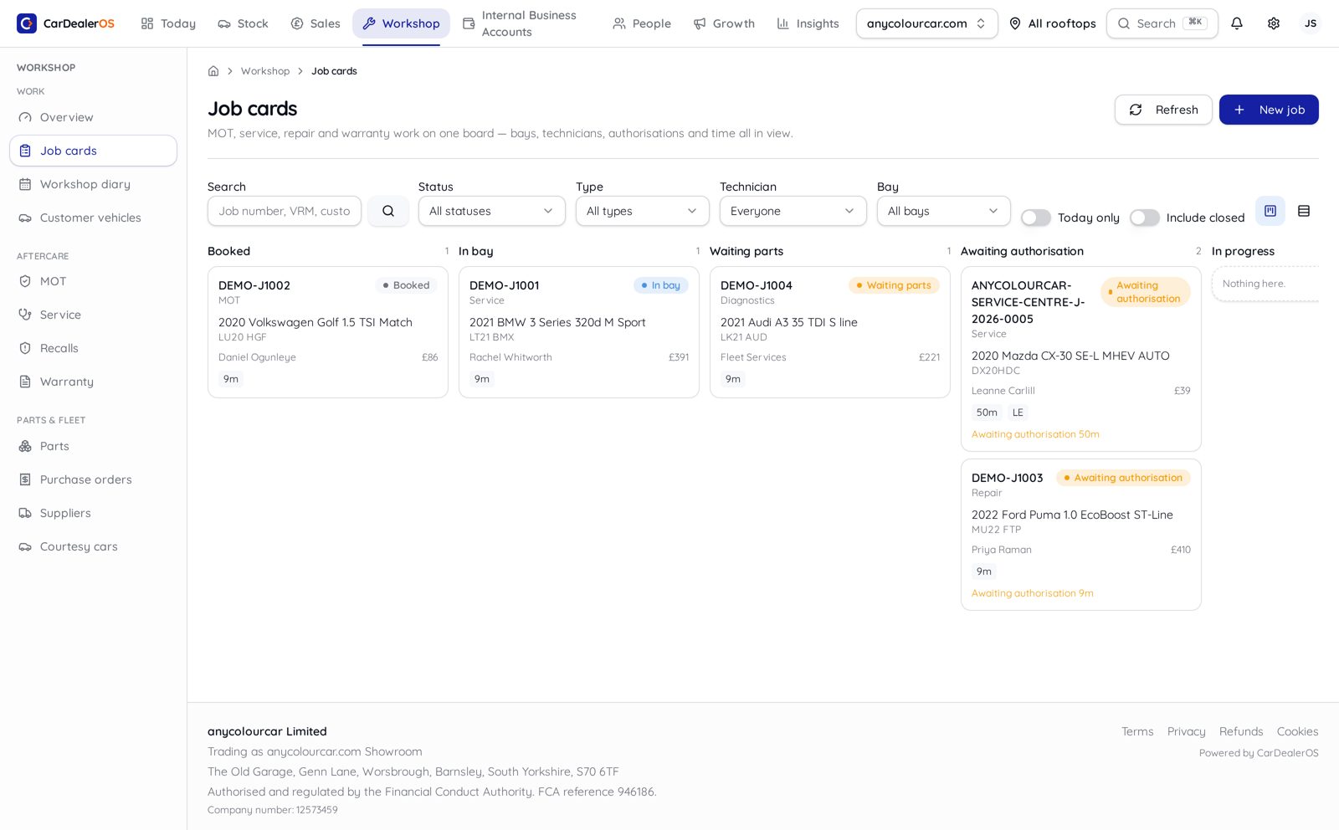Open job card DEMO-J1001
The width and height of the screenshot is (1339, 830).
coord(579,332)
